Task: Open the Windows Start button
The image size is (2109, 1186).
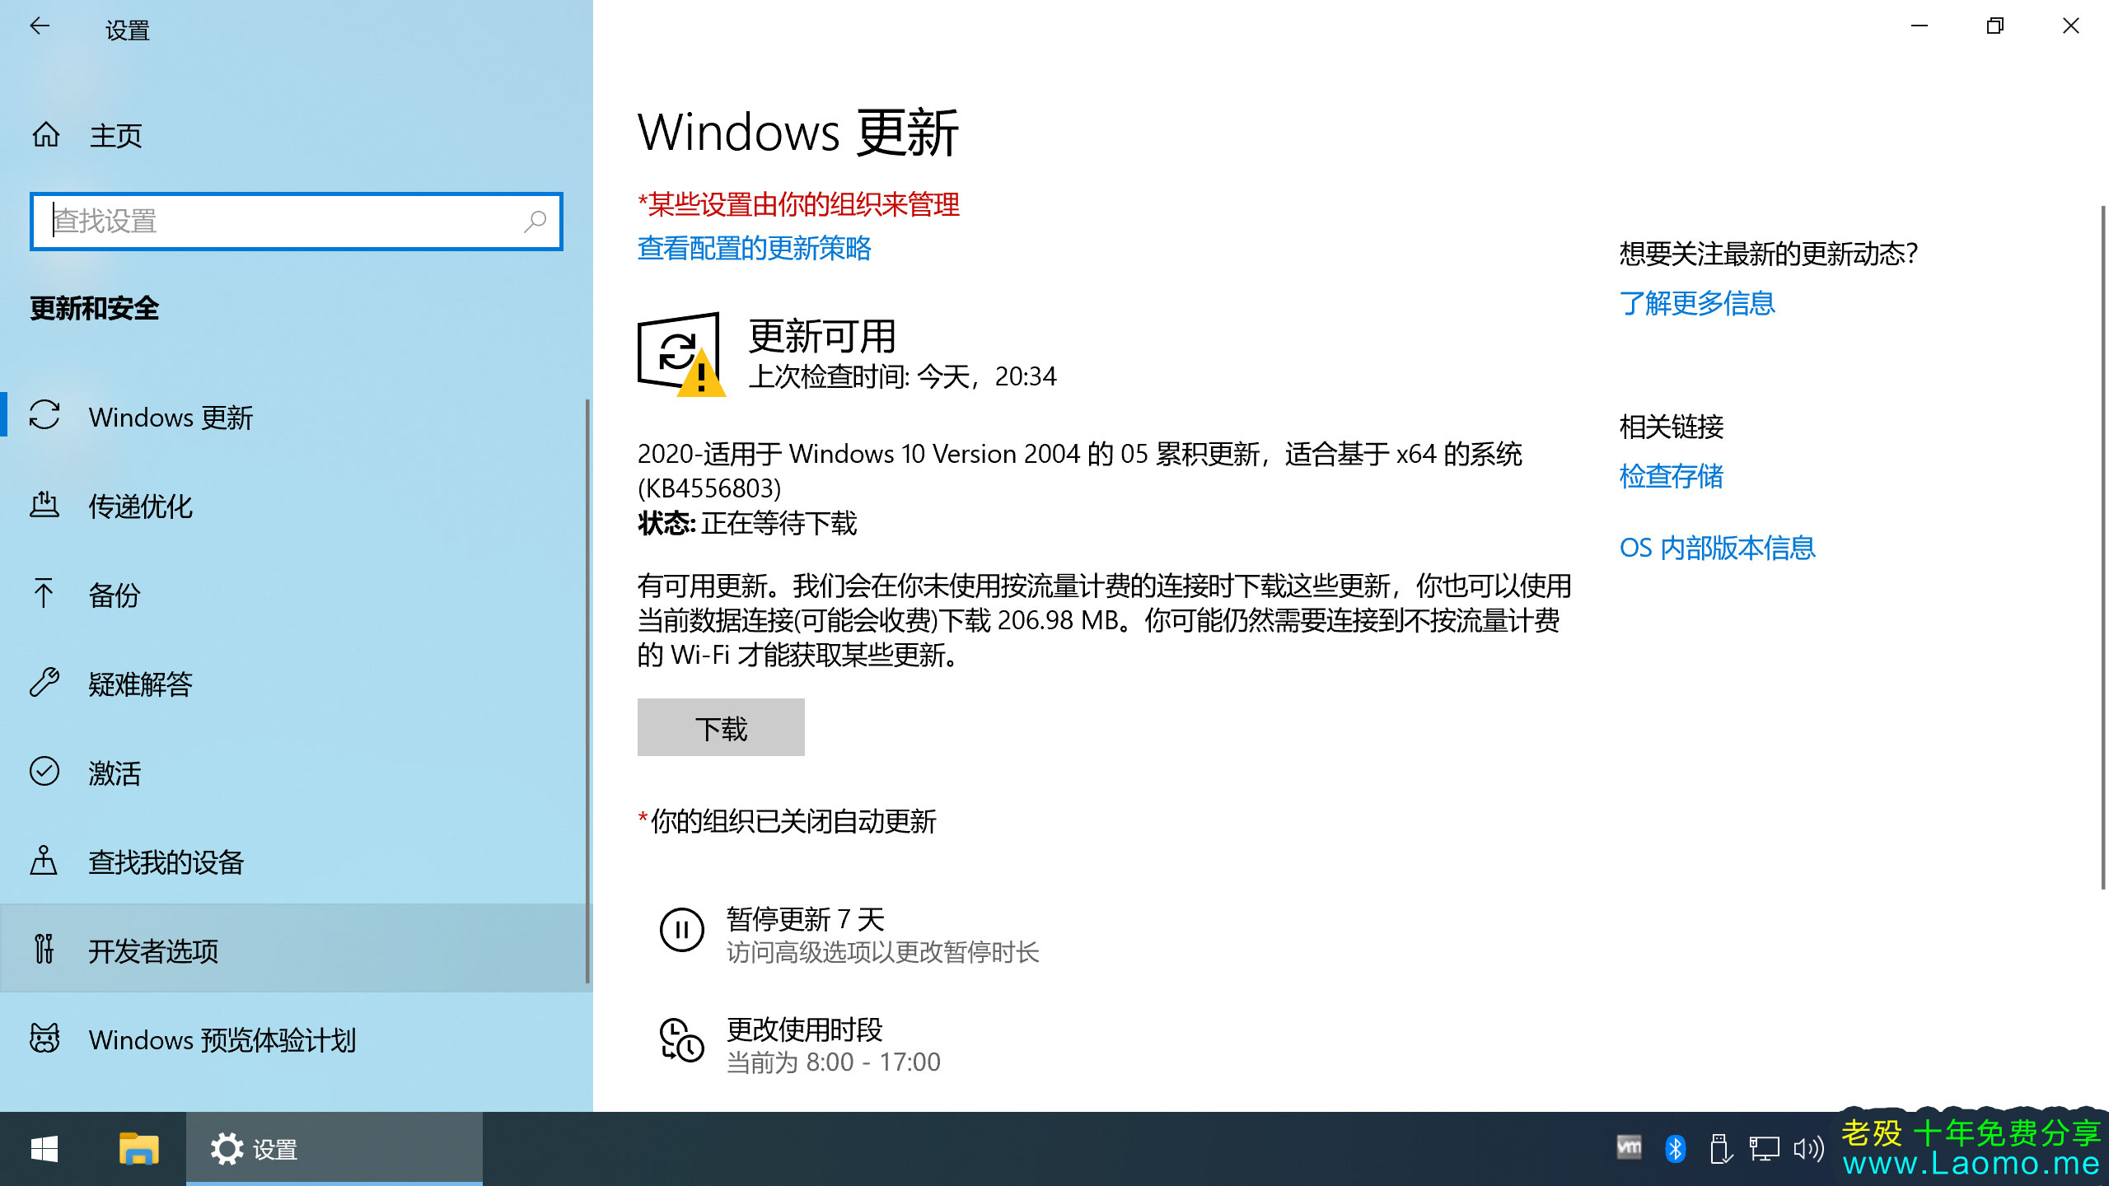Action: pos(44,1149)
